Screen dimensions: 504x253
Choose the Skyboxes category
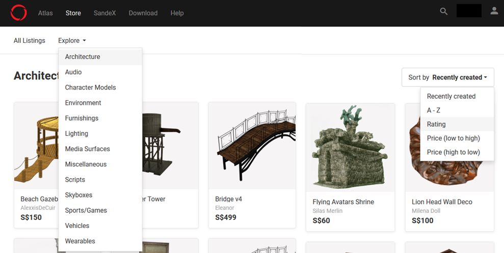point(78,195)
